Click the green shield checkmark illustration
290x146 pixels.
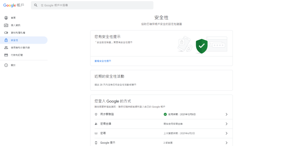202,46
